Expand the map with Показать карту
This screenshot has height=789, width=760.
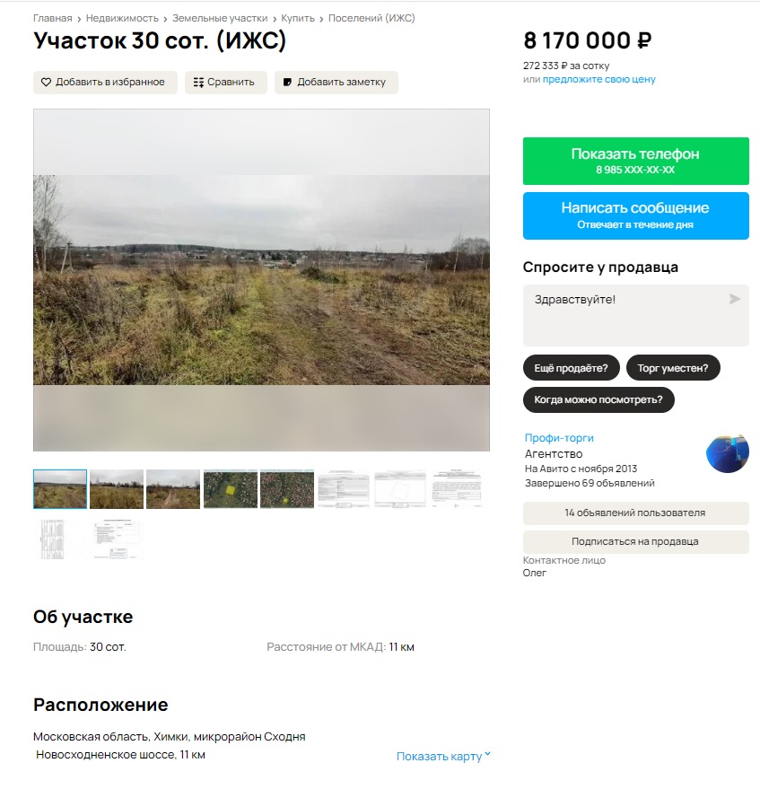click(443, 757)
